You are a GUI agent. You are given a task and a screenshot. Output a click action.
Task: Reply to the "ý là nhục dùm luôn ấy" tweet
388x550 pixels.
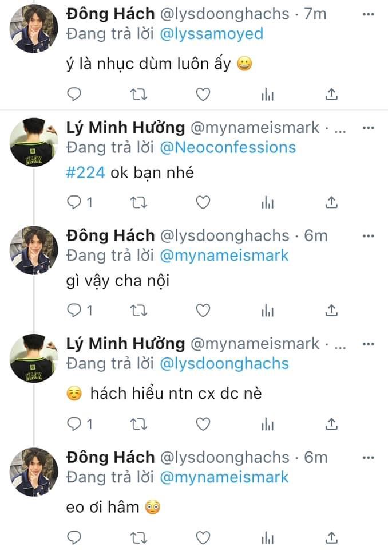coord(75,94)
